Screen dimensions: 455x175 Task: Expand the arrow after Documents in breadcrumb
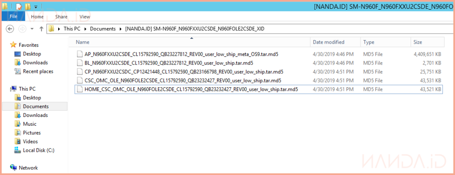pyautogui.click(x=121, y=29)
